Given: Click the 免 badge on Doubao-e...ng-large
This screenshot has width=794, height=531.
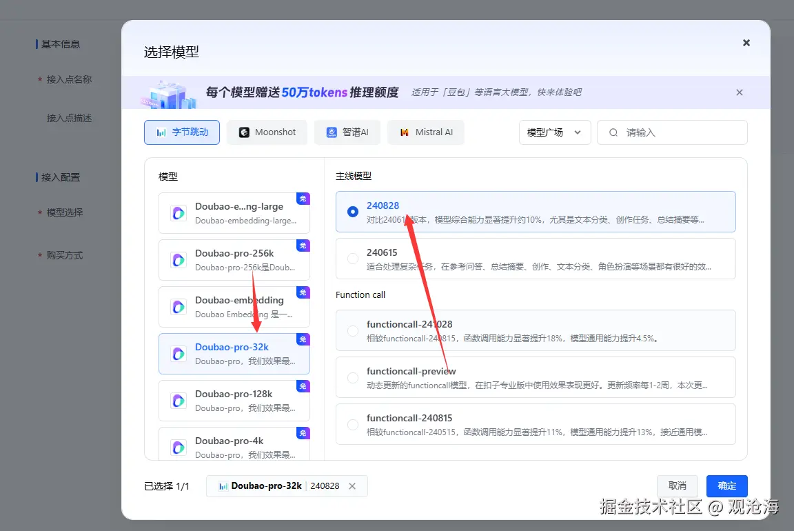Looking at the screenshot, I should coord(303,199).
